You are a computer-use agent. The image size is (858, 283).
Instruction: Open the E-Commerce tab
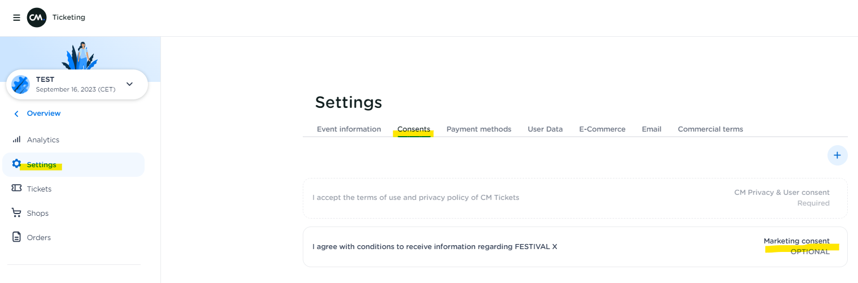[x=602, y=129]
